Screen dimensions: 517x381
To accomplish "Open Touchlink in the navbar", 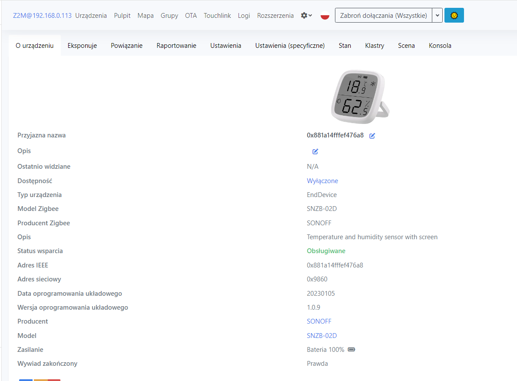I will [x=217, y=16].
